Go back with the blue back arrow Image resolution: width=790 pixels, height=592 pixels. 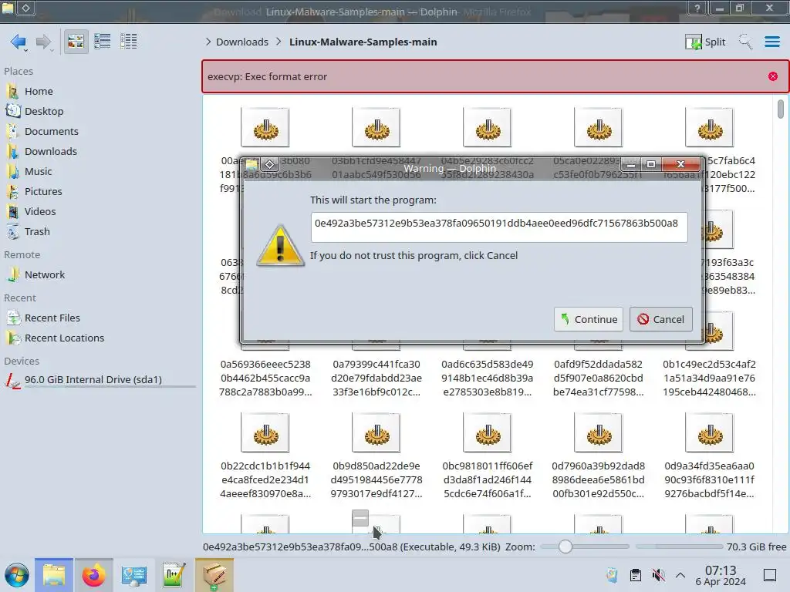tap(19, 42)
